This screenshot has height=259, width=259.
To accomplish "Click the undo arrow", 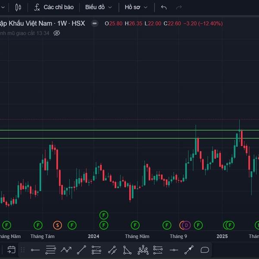I will coord(164,7).
